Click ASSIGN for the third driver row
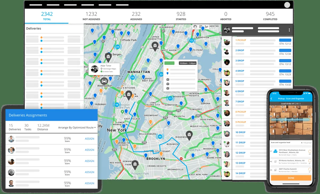Screen dimensions: 320x194 pyautogui.click(x=90, y=161)
